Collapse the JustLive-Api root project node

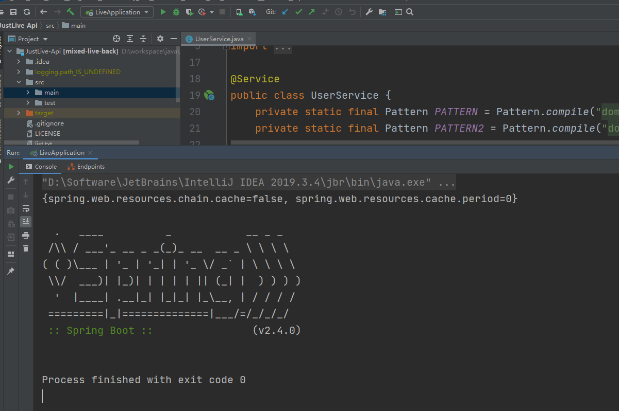coord(9,51)
